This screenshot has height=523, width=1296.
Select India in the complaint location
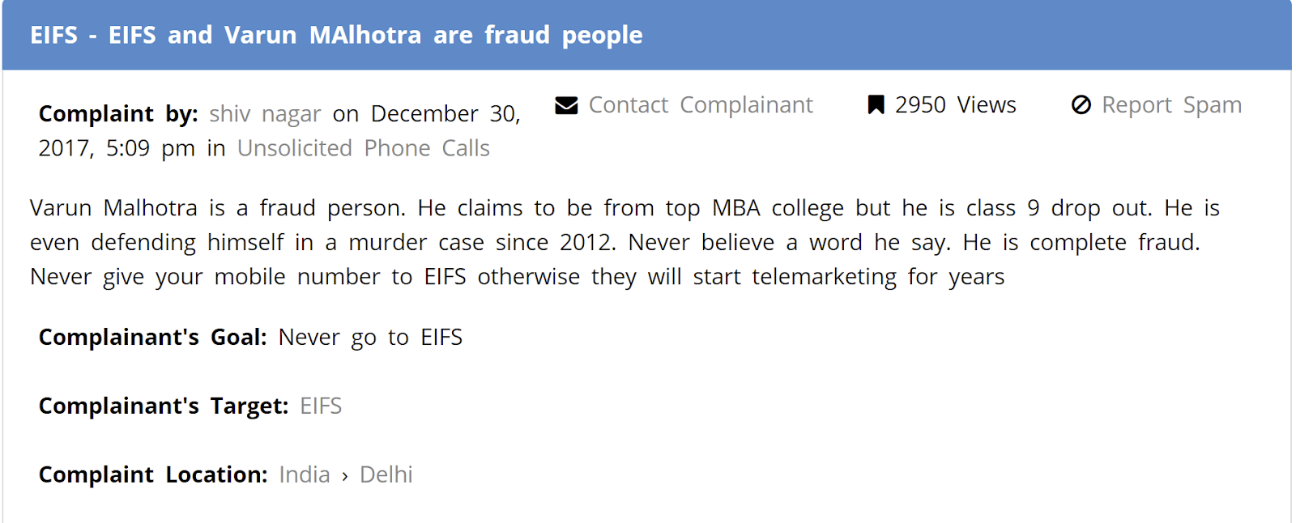[x=304, y=475]
